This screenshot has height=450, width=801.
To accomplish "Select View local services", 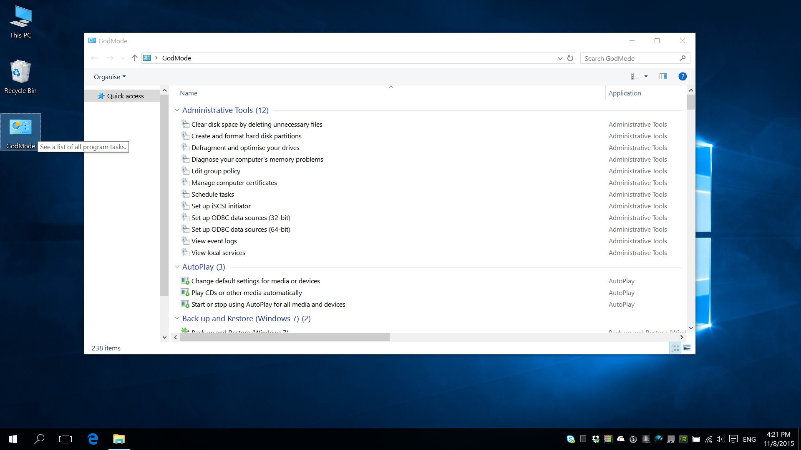I will tap(218, 252).
